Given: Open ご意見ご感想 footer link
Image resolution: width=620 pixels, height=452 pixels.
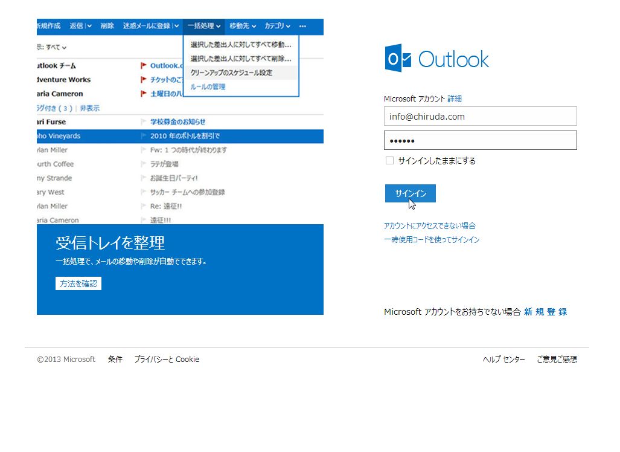Looking at the screenshot, I should tap(557, 360).
